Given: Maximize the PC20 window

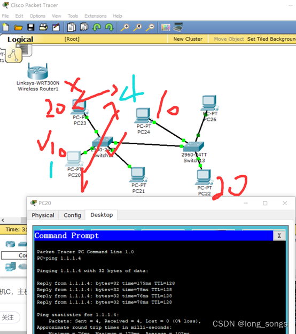Looking at the screenshot, I should point(265,203).
